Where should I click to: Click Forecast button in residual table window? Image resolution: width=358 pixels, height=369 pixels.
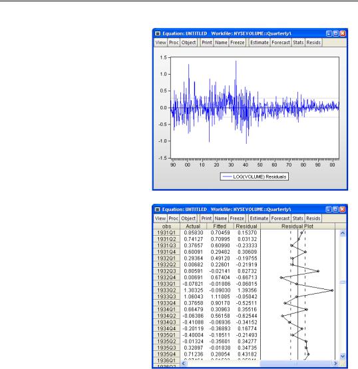click(x=280, y=218)
